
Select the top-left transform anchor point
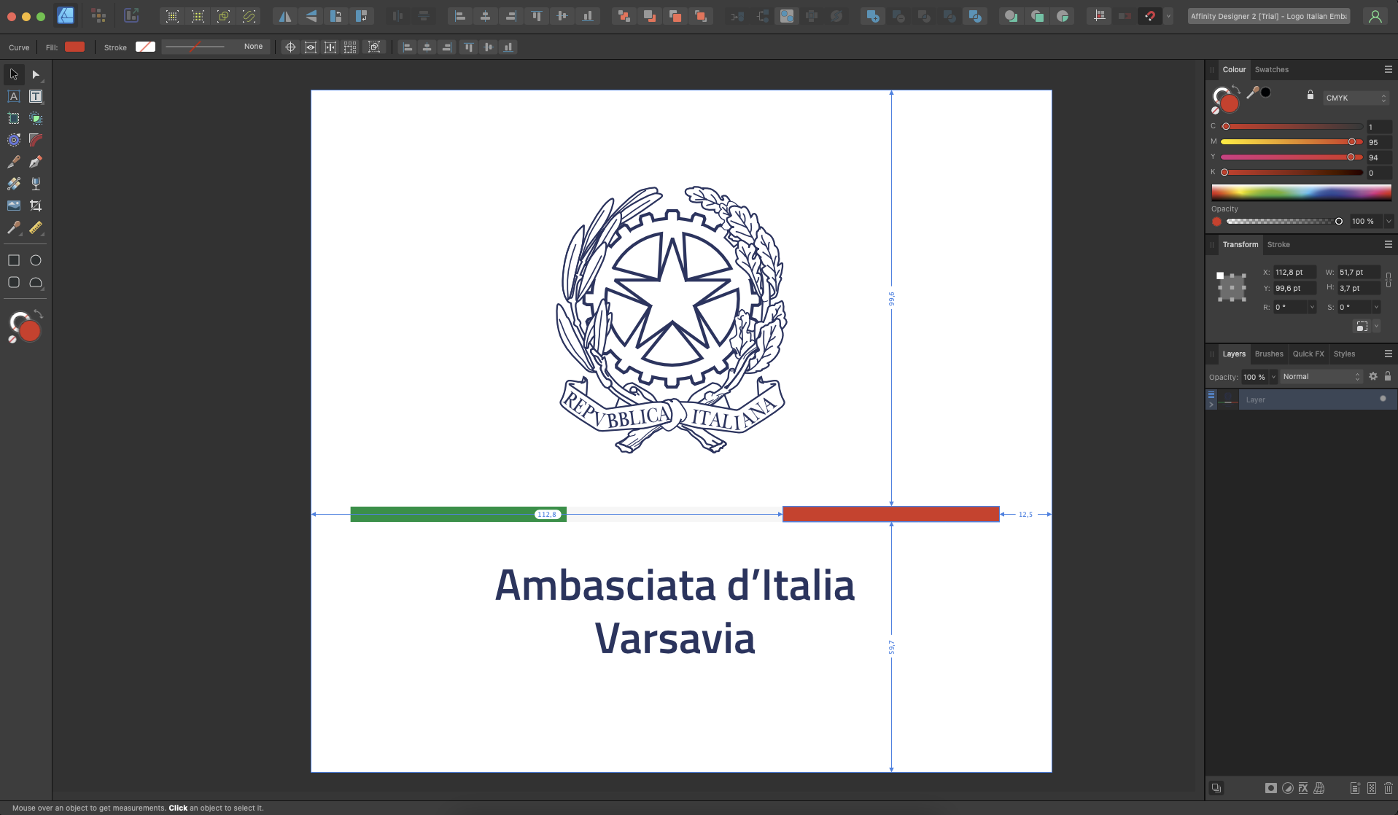1220,276
